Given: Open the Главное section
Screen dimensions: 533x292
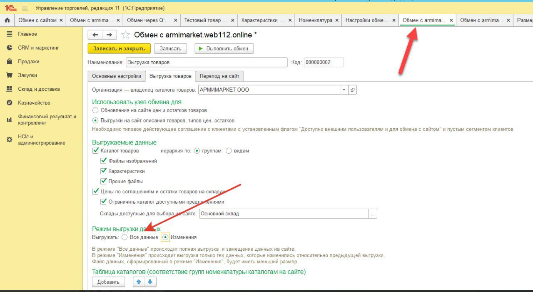Looking at the screenshot, I should pos(27,34).
